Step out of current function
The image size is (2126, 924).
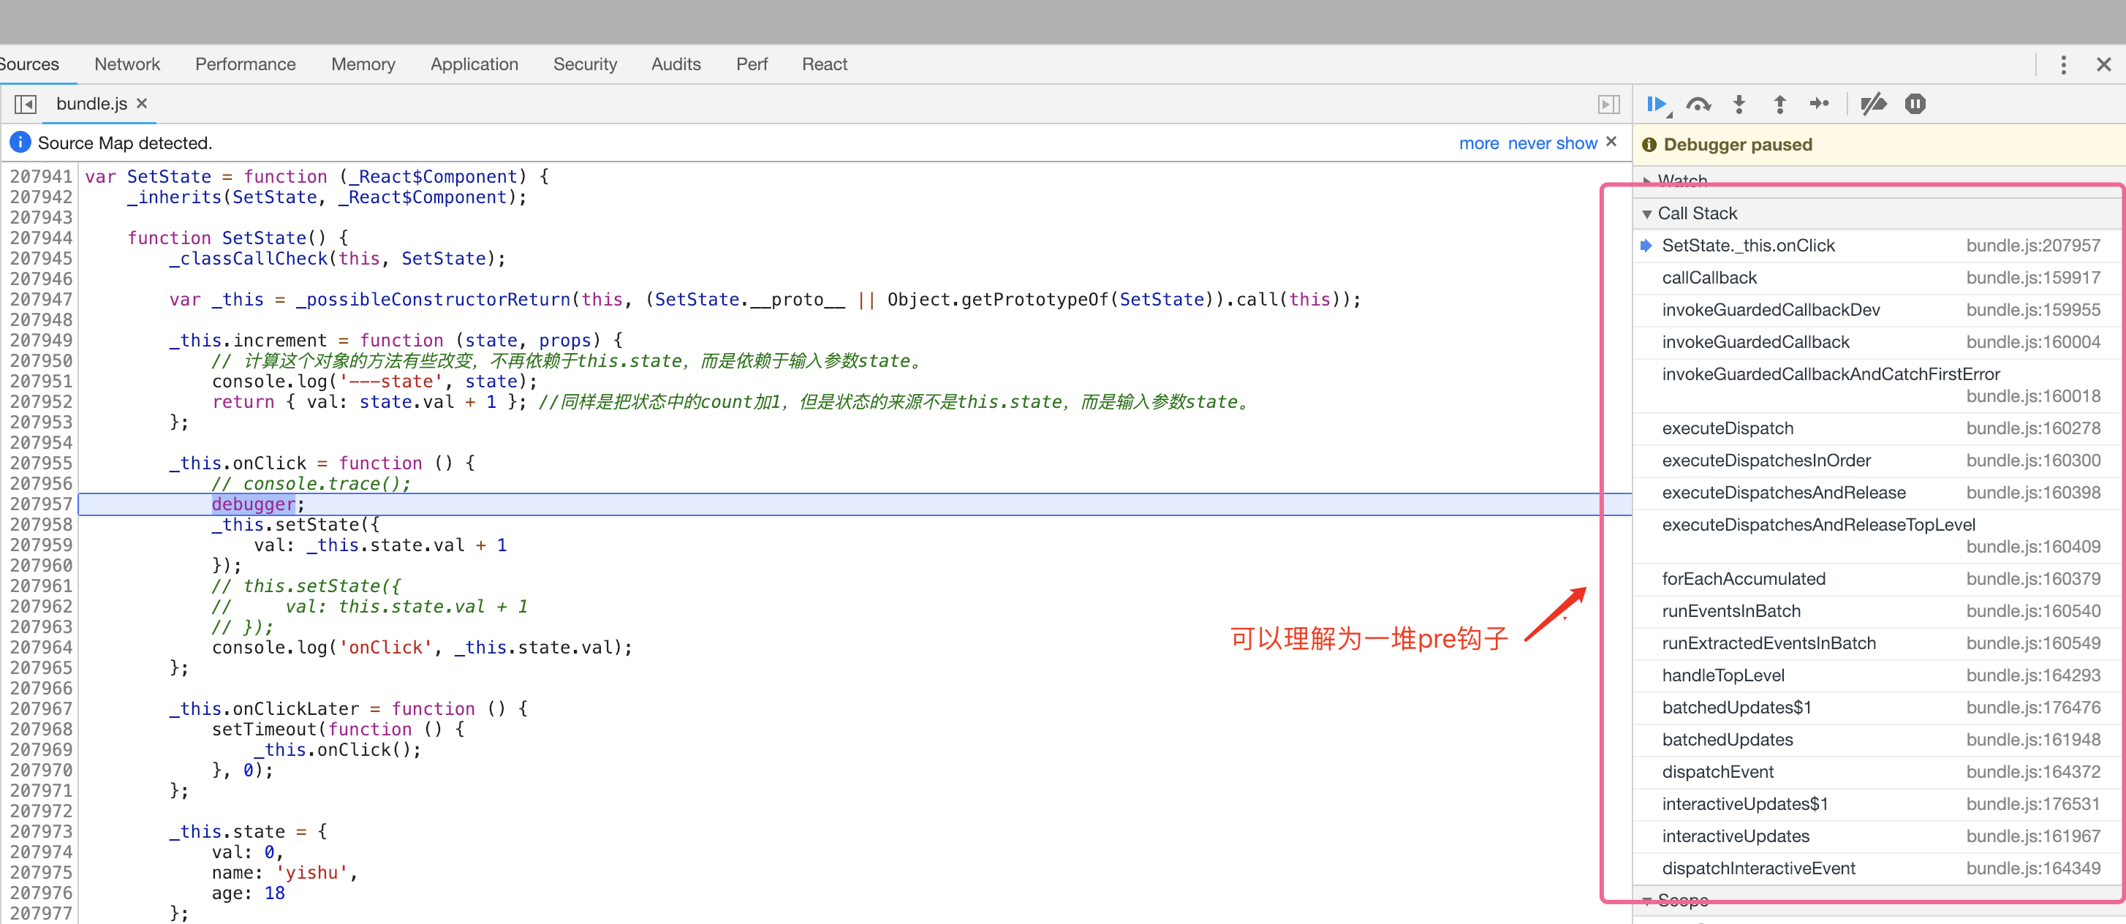pyautogui.click(x=1779, y=104)
